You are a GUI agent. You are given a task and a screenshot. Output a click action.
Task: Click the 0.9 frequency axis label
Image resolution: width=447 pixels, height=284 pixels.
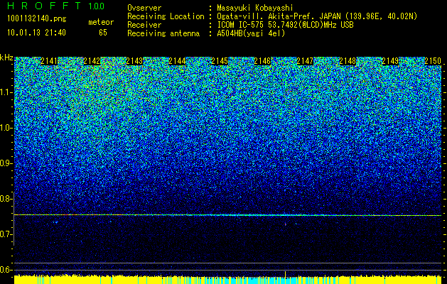[x=6, y=163]
